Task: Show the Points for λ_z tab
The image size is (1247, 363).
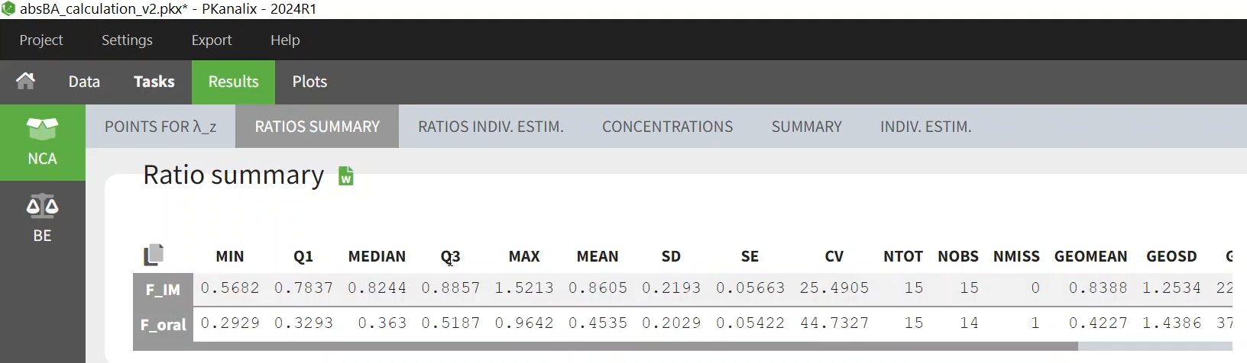Action: [x=160, y=127]
